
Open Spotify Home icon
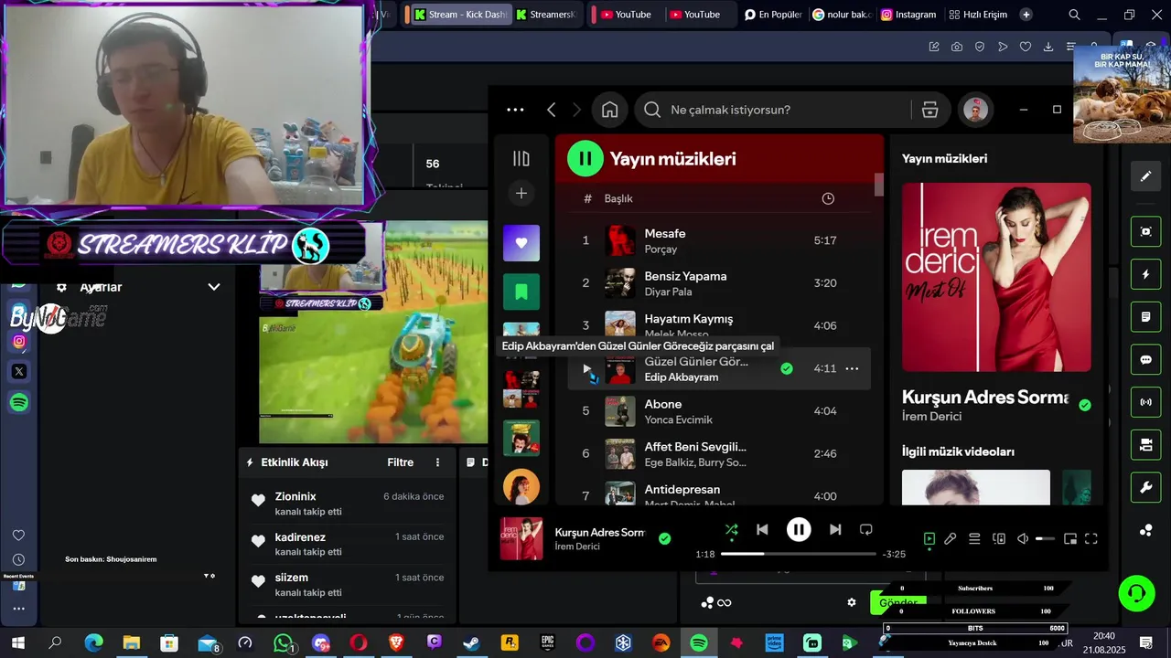tap(609, 110)
